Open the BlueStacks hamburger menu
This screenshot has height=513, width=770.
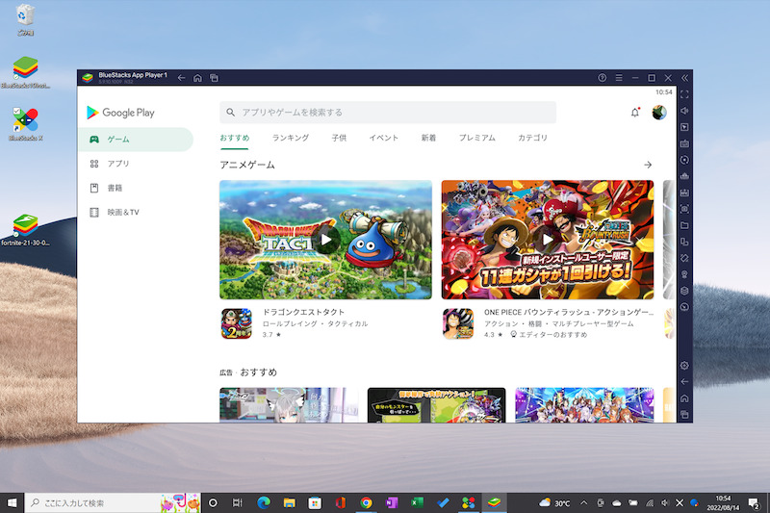point(619,77)
